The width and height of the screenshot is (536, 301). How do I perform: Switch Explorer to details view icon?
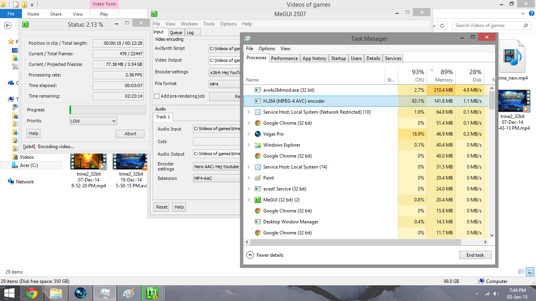(521, 271)
